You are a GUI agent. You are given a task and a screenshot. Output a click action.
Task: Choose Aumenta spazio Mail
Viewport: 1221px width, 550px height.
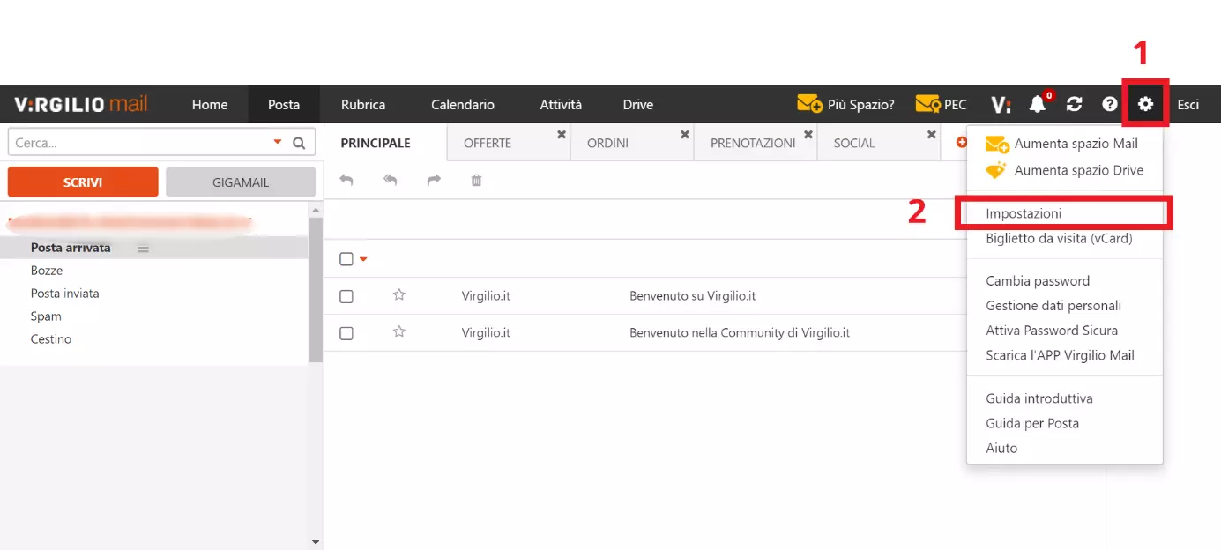tap(1064, 144)
